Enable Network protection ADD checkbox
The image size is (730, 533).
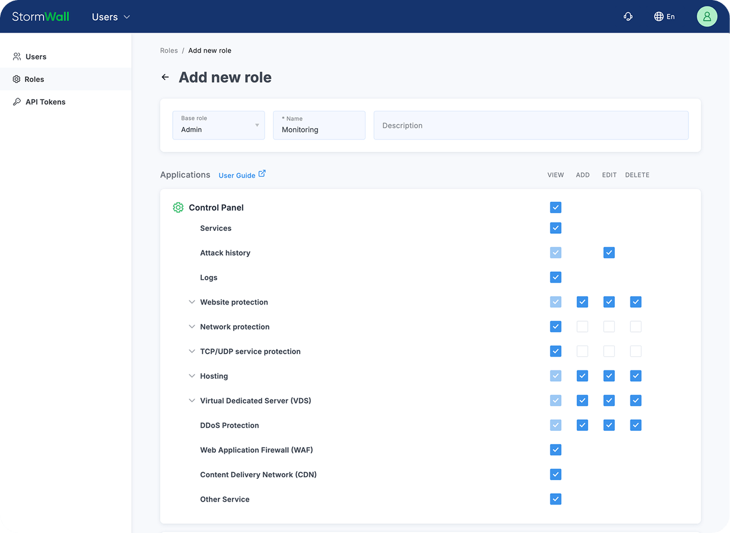[x=582, y=326]
